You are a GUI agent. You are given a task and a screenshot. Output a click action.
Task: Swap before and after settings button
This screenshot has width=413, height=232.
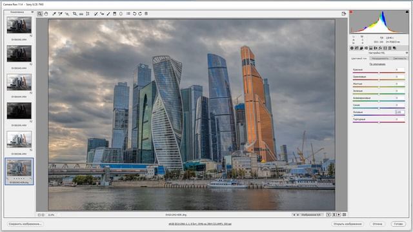[x=334, y=215]
